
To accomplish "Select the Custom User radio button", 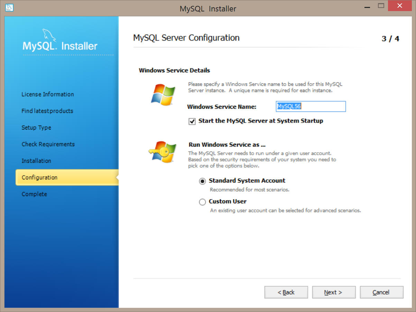I will (x=203, y=202).
